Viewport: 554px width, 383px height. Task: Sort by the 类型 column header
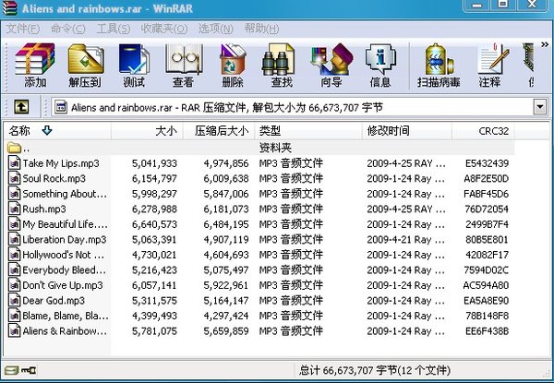coord(308,131)
